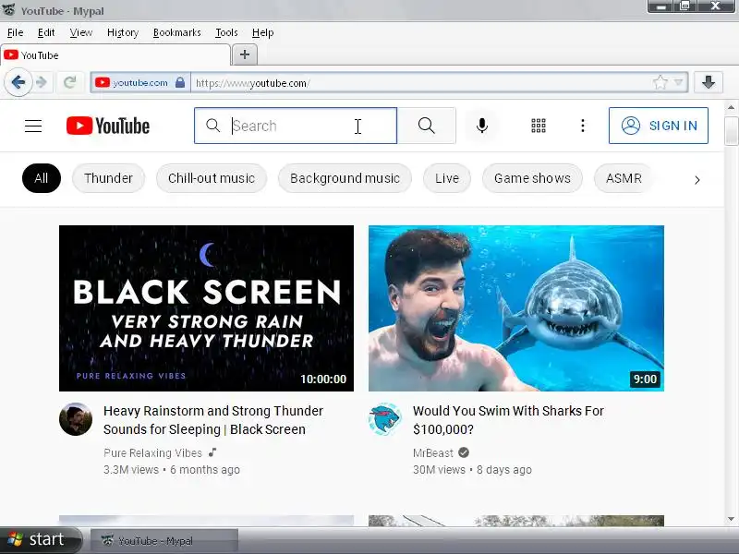
Task: Open the MrBeast channel name link
Action: 432,452
